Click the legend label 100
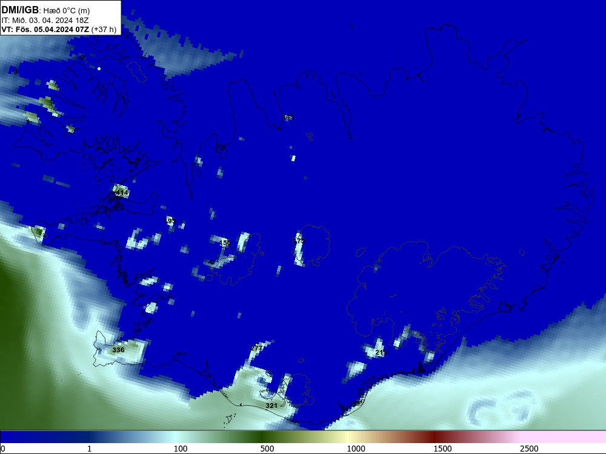606x454 pixels. tap(181, 449)
